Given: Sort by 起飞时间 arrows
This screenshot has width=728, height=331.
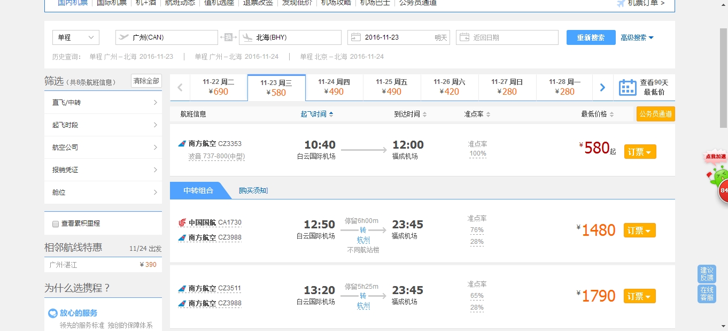Looking at the screenshot, I should 331,114.
